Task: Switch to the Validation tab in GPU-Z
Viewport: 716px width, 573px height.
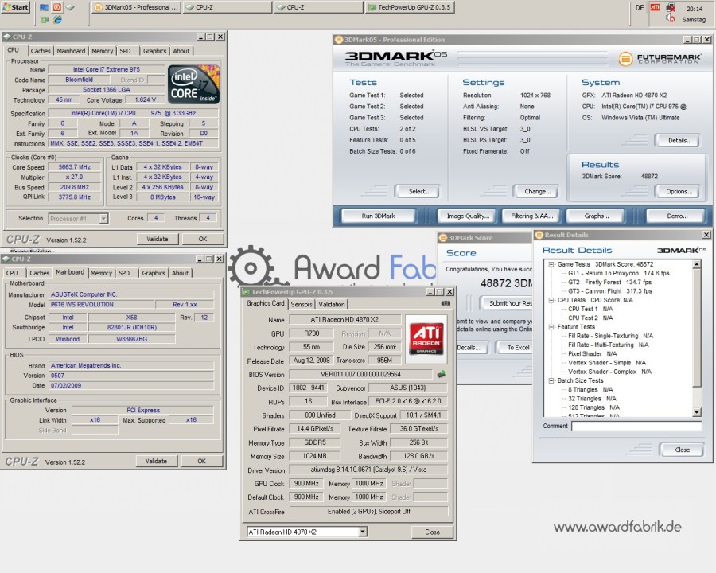Action: (x=332, y=304)
